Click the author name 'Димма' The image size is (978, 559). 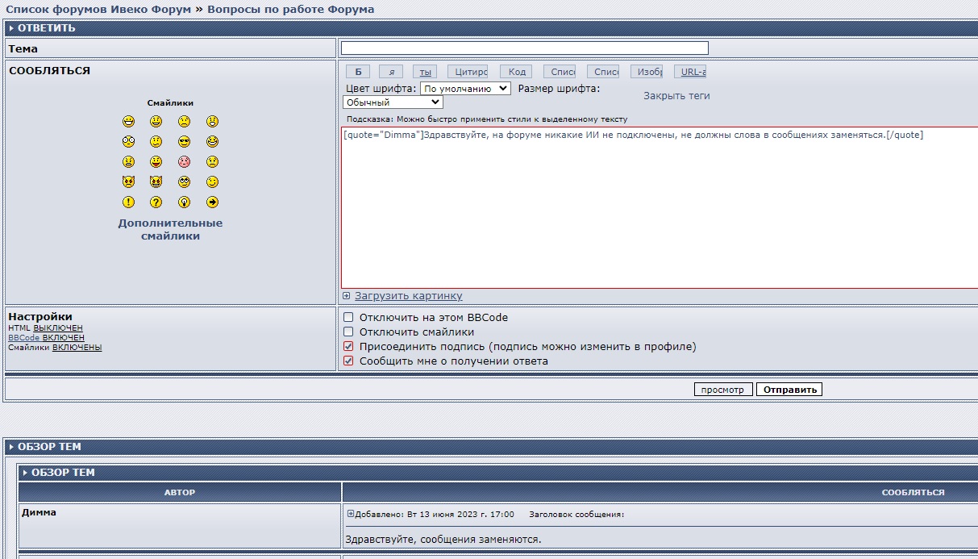[x=39, y=513]
